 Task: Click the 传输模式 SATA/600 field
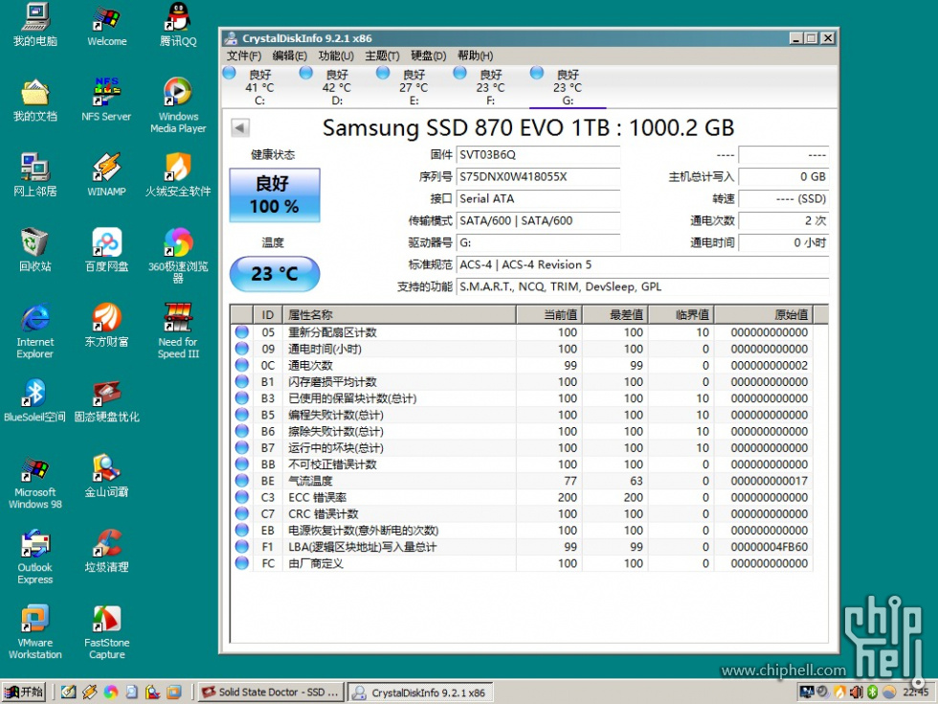pos(538,220)
